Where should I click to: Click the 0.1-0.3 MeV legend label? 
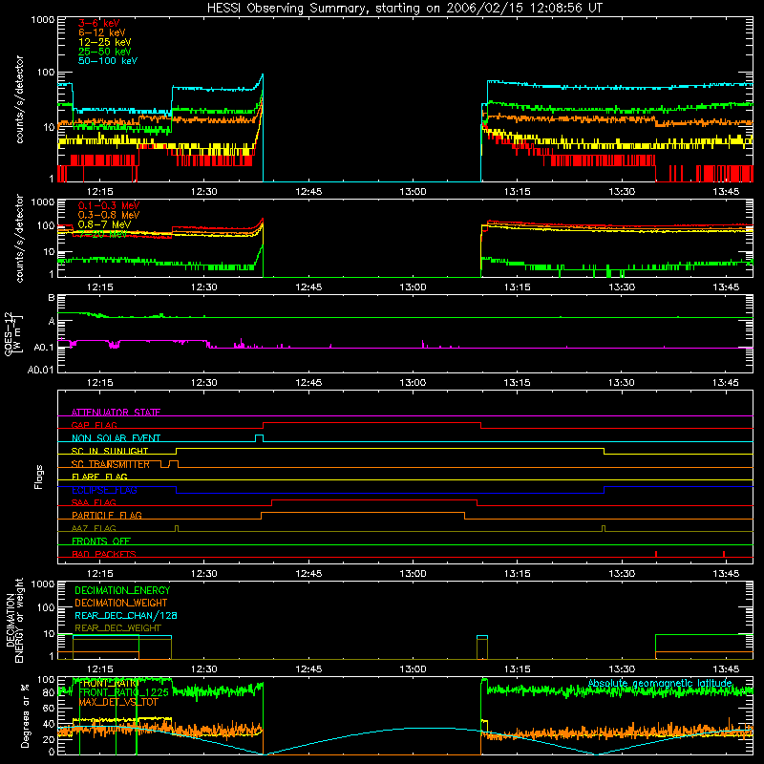point(109,205)
